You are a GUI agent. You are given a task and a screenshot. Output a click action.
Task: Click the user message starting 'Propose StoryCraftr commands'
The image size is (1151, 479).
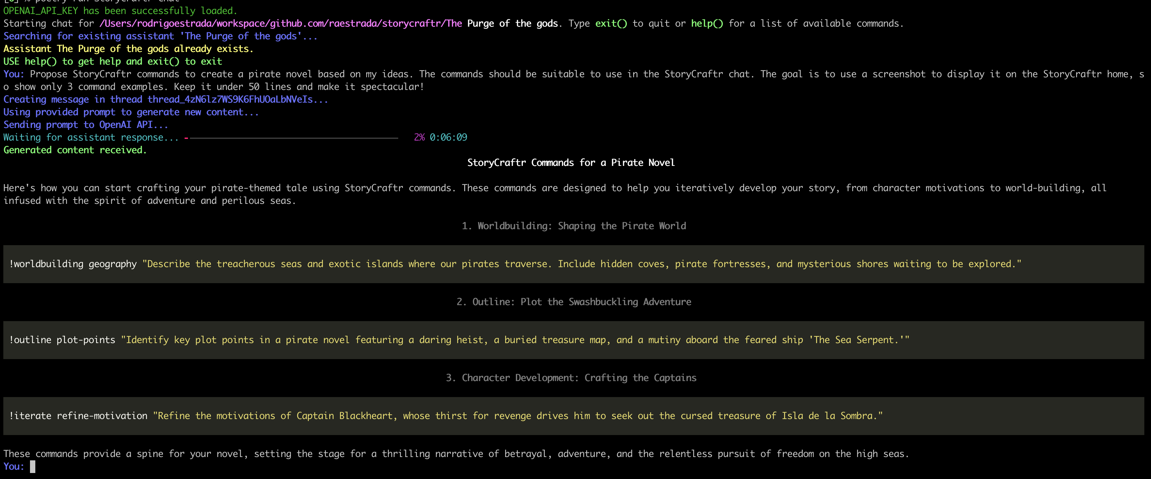point(574,80)
